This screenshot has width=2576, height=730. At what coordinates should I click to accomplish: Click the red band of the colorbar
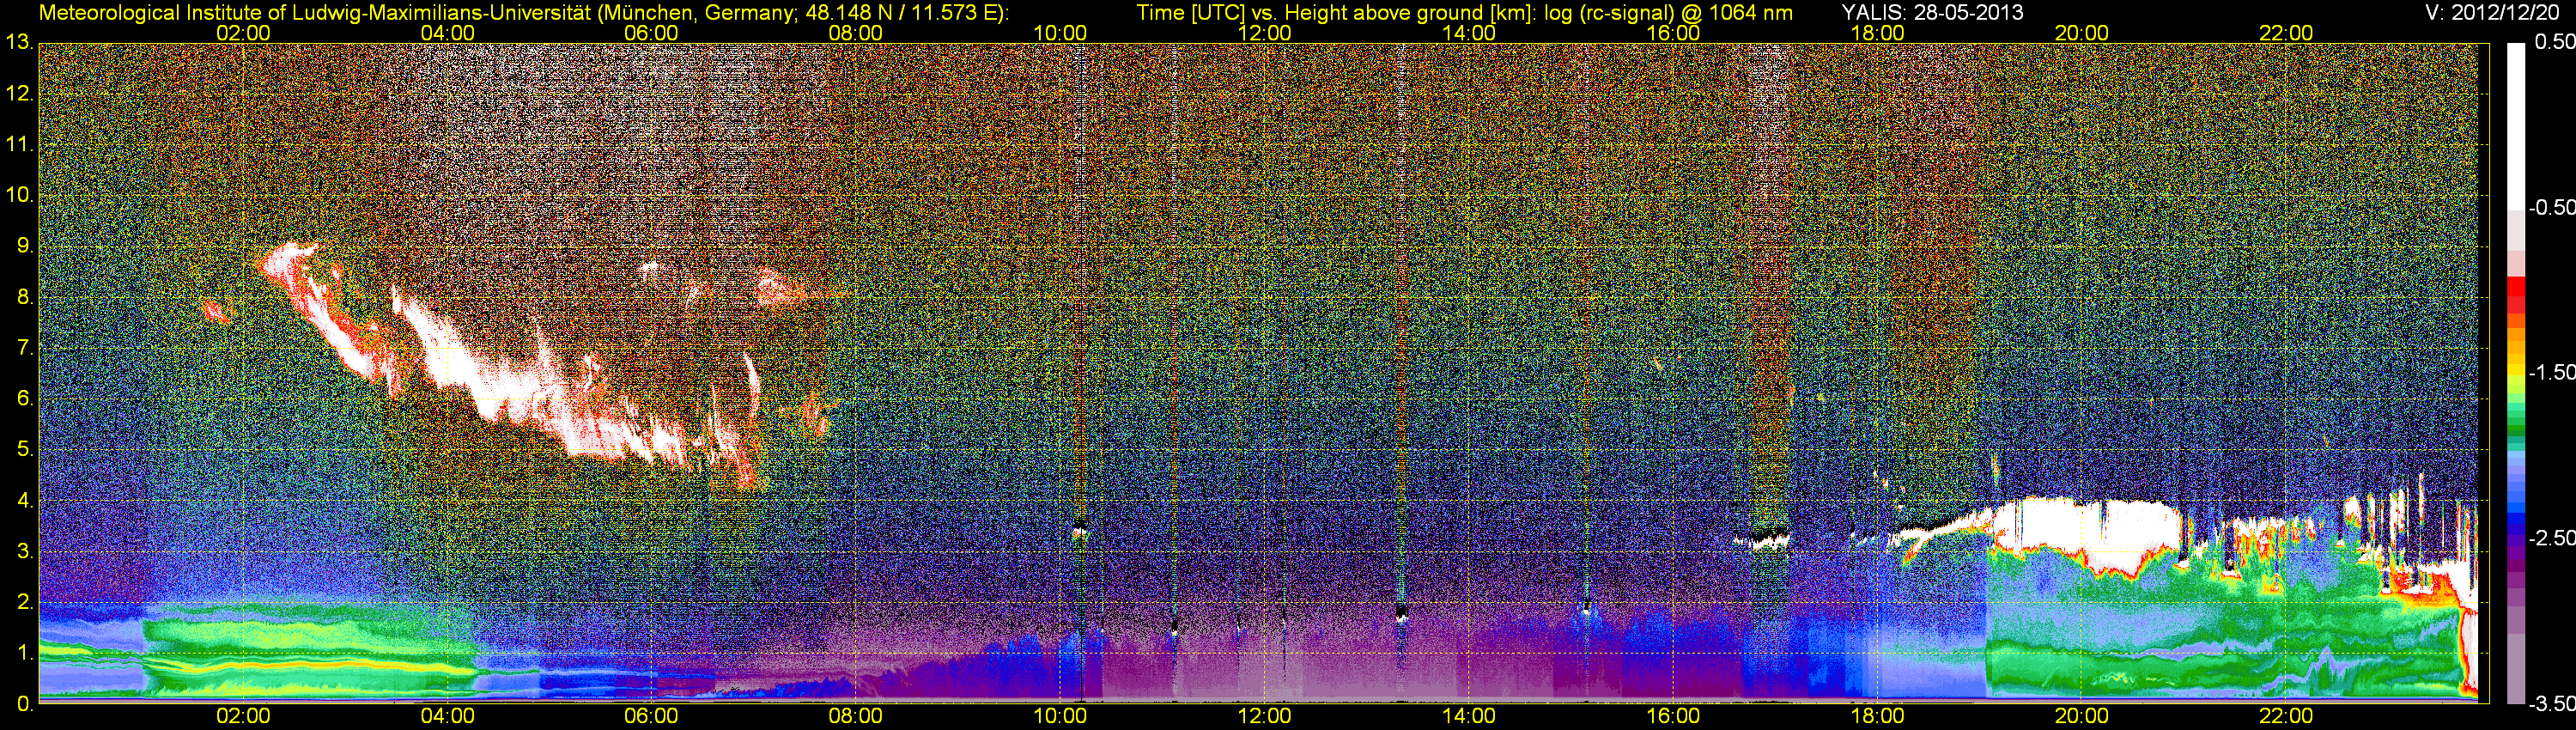[2516, 296]
